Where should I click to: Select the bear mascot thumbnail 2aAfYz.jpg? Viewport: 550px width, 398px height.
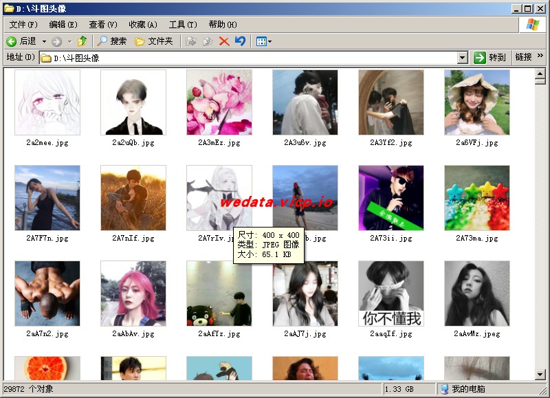(219, 294)
